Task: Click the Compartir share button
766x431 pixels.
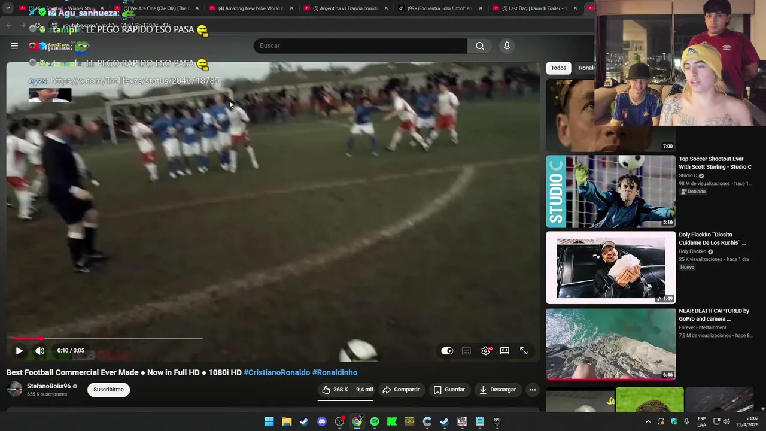Action: click(401, 390)
